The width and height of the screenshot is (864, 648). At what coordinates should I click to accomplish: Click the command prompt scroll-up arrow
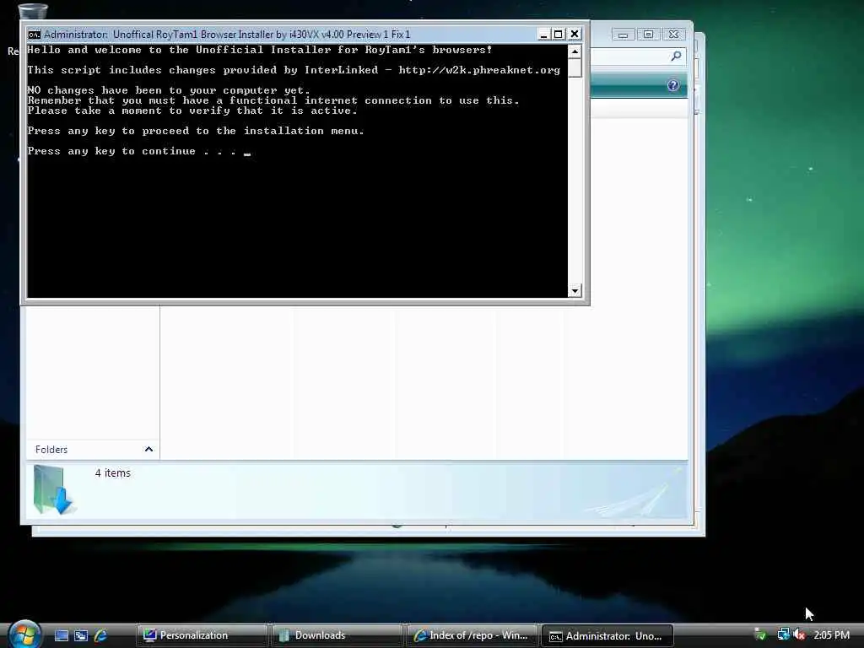tap(575, 51)
